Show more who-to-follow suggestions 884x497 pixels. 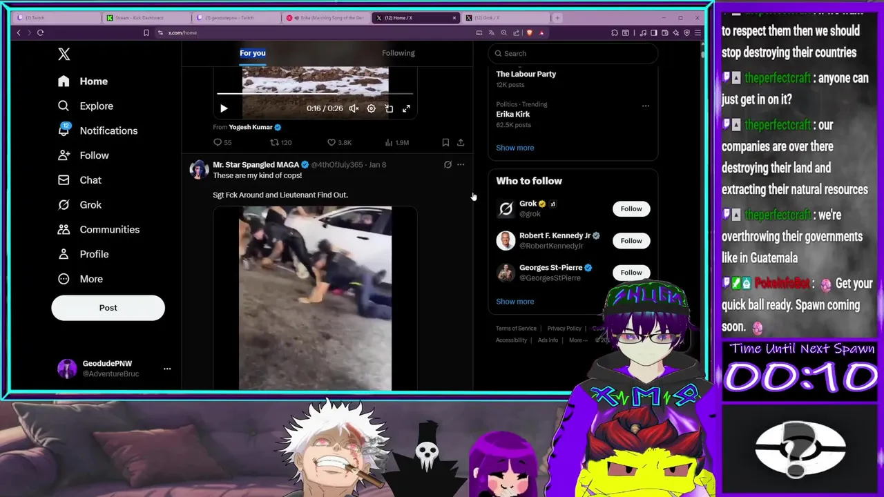tap(515, 302)
